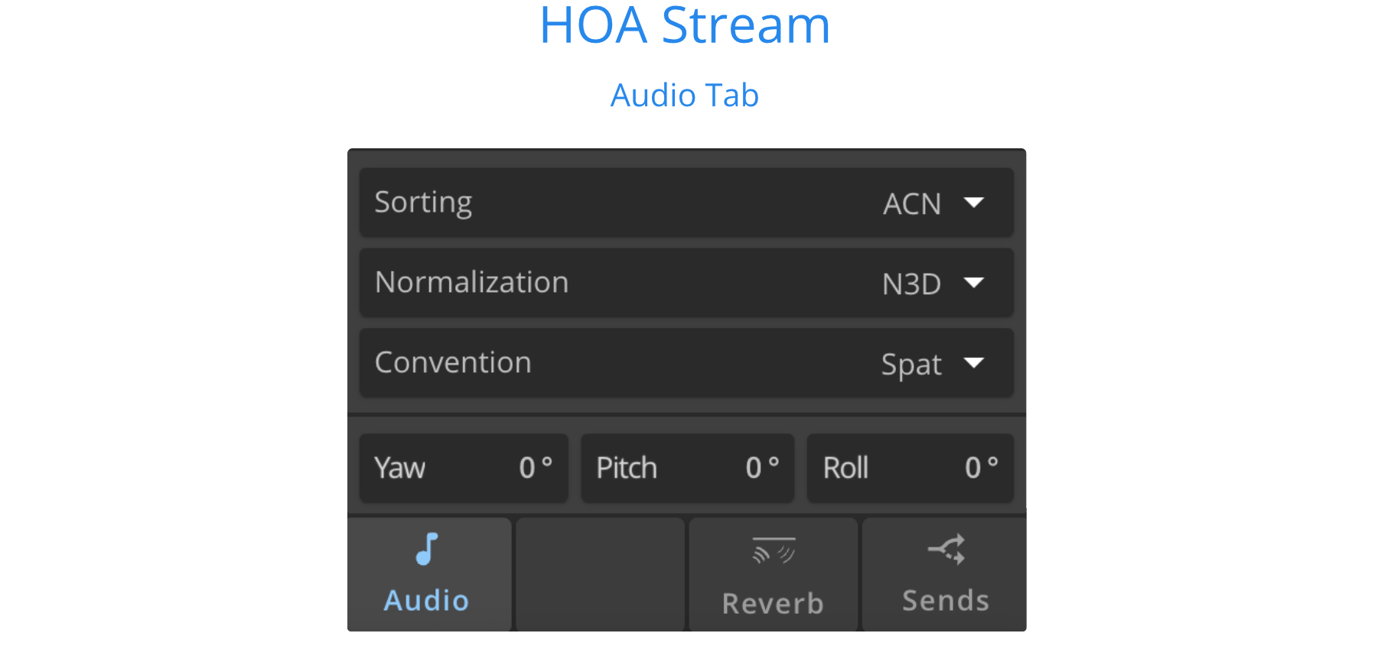This screenshot has height=649, width=1378.
Task: Click the HOA Stream title
Action: pyautogui.click(x=685, y=25)
